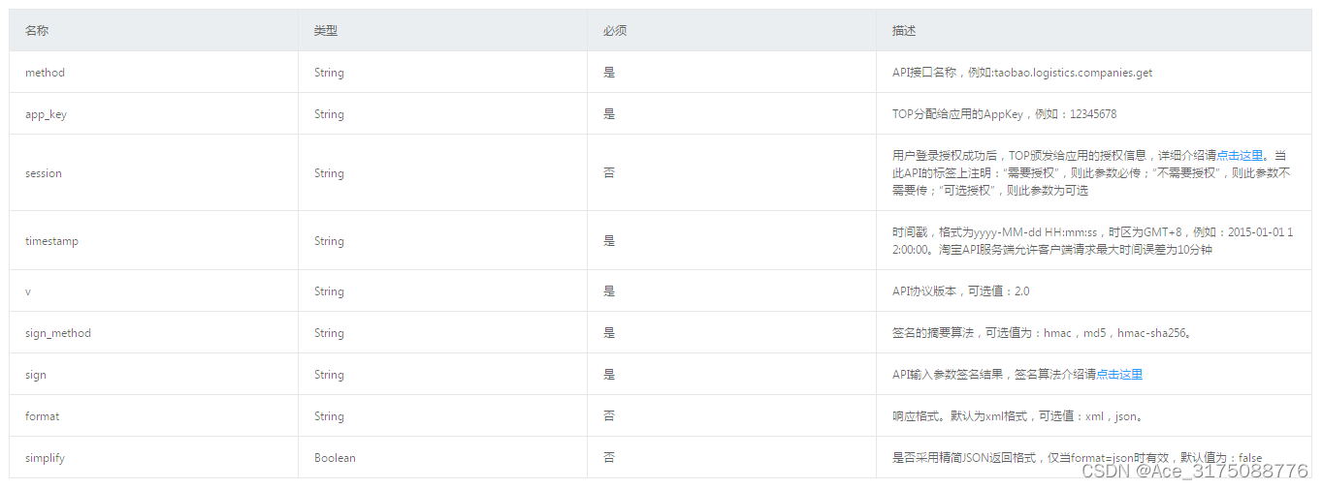1323x489 pixels.
Task: Click the 描述 column header
Action: [903, 31]
